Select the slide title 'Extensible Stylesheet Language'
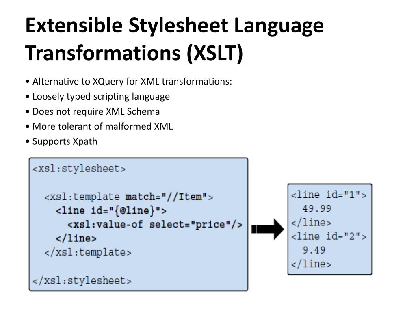The height and width of the screenshot is (312, 416). [x=175, y=26]
